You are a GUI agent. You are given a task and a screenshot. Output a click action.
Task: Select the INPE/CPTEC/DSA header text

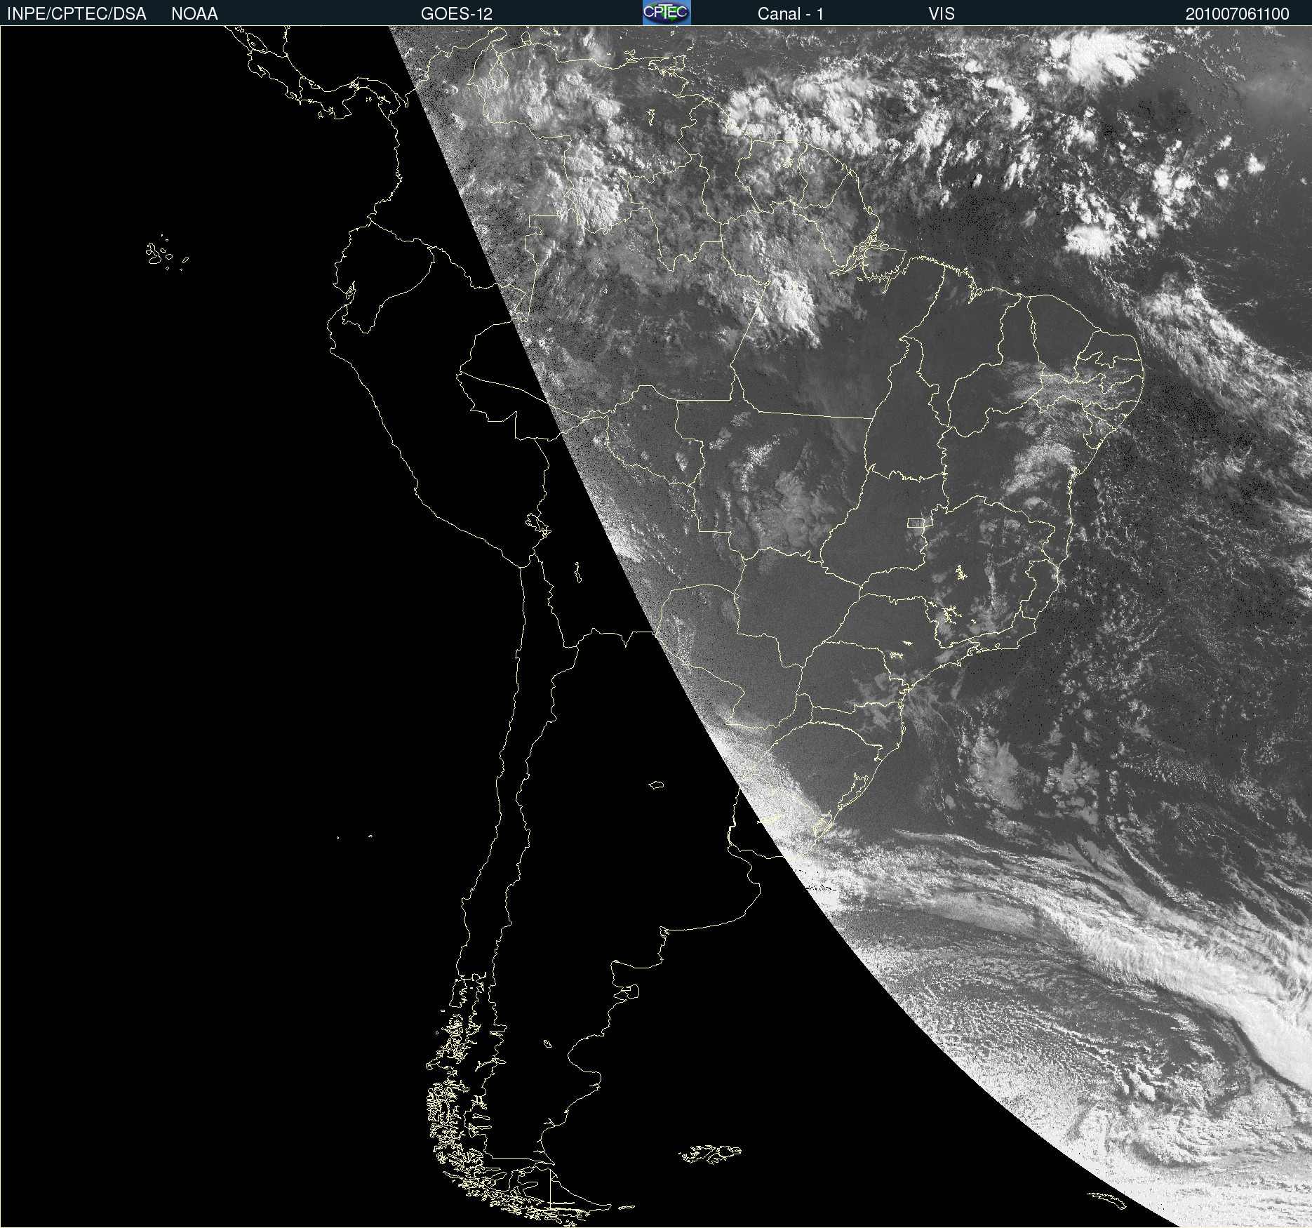[x=76, y=14]
